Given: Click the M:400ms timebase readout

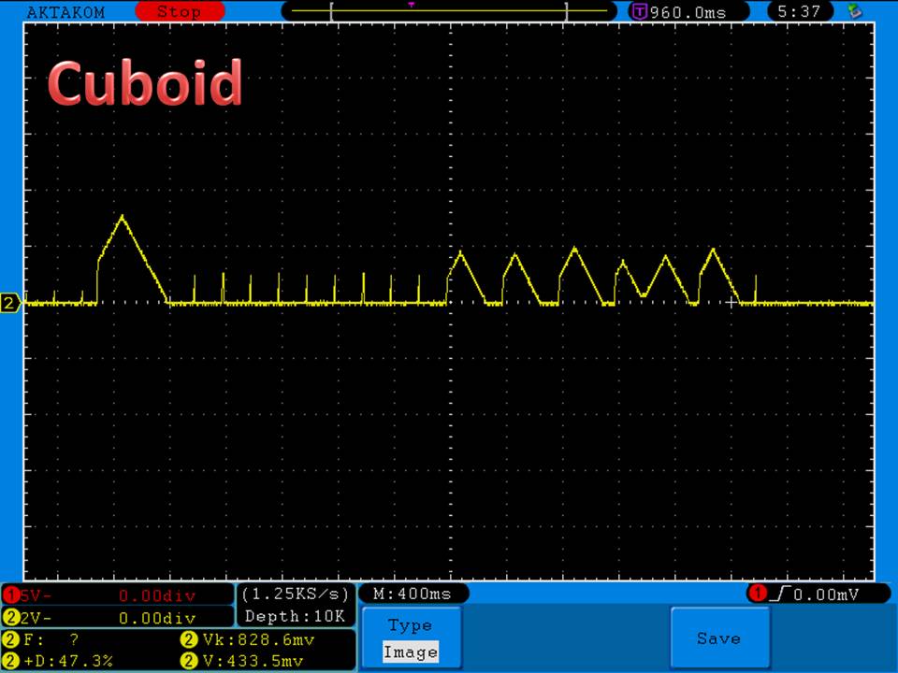Looking at the screenshot, I should (412, 594).
